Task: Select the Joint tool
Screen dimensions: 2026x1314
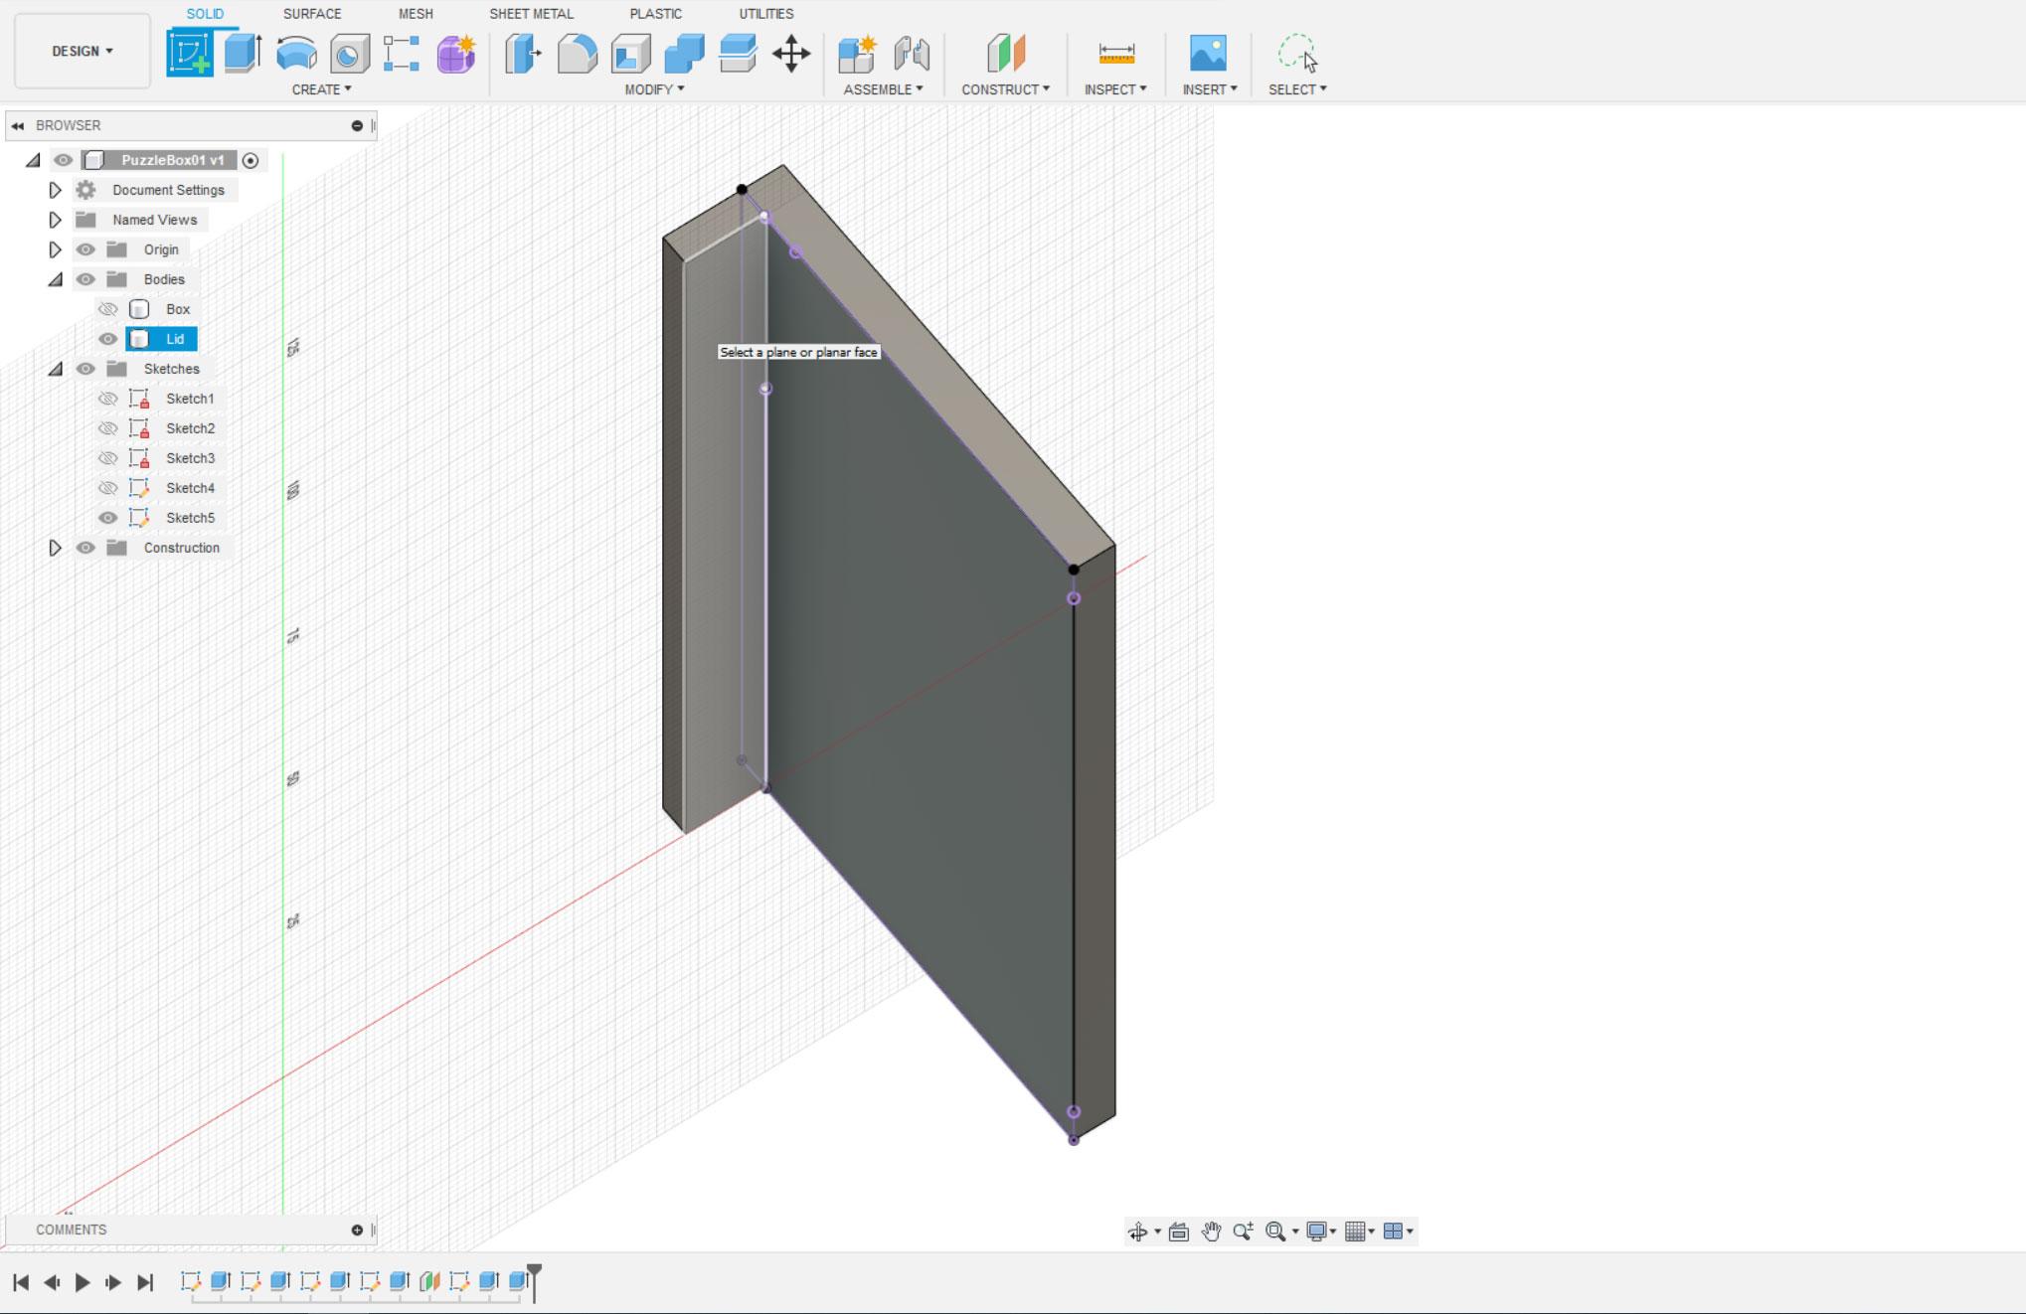Action: (x=911, y=54)
